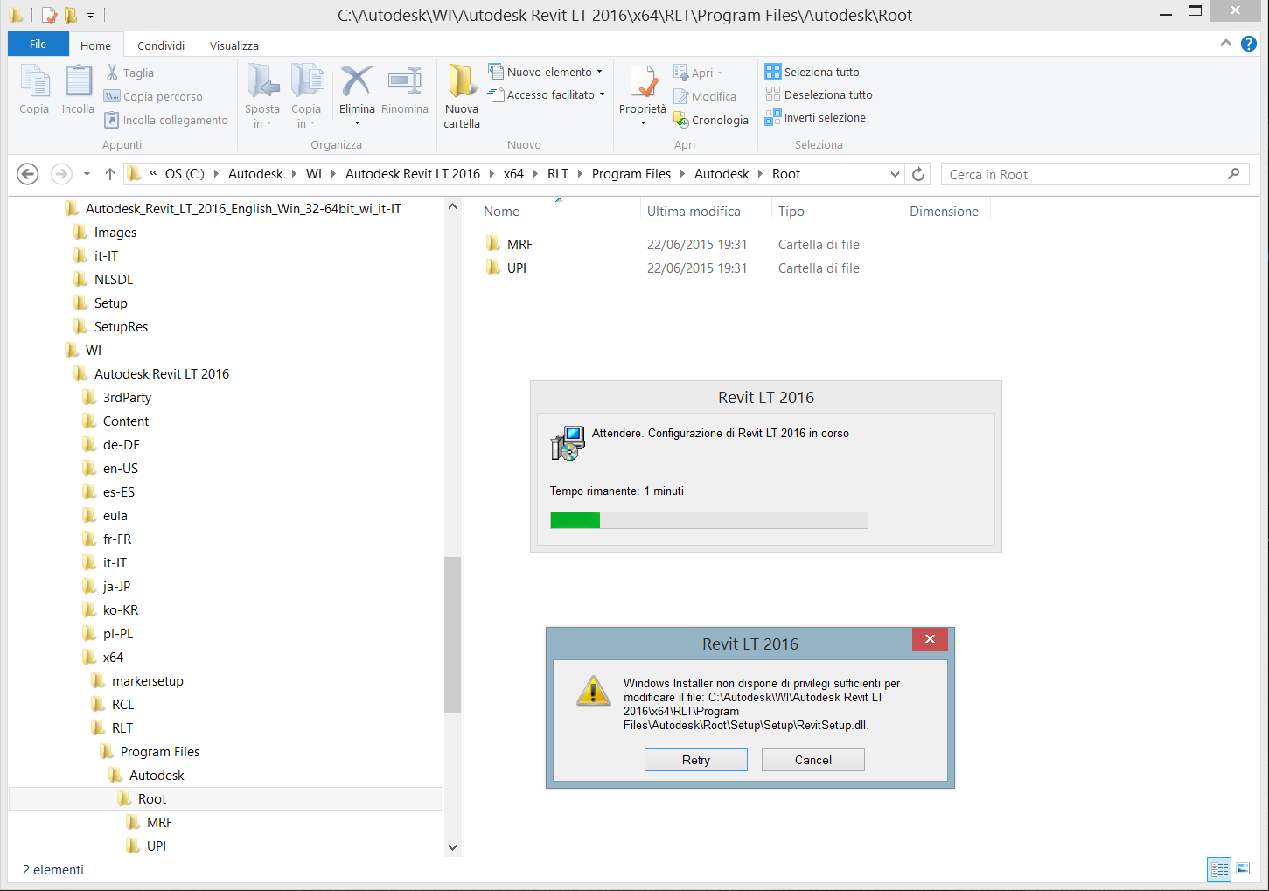Click the quick access properties icon in title bar

pos(50,15)
